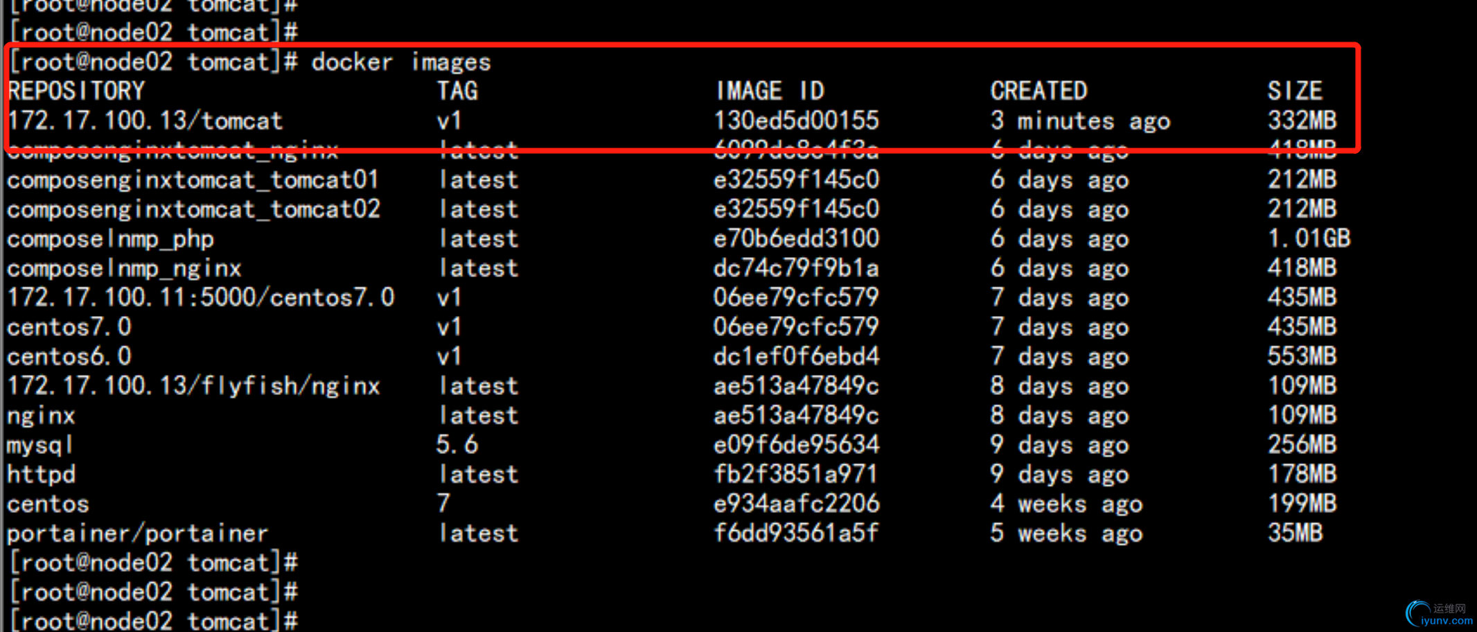Click the SIZE column header

1295,91
